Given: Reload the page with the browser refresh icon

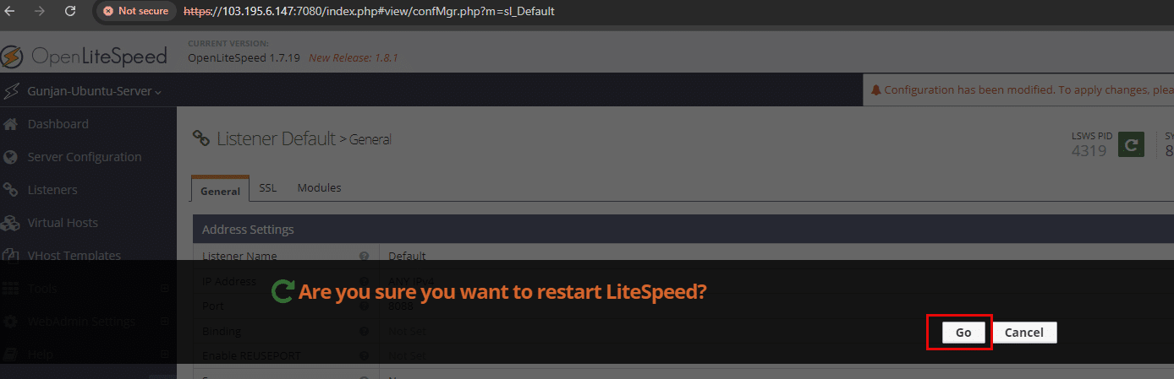Looking at the screenshot, I should click(x=70, y=12).
